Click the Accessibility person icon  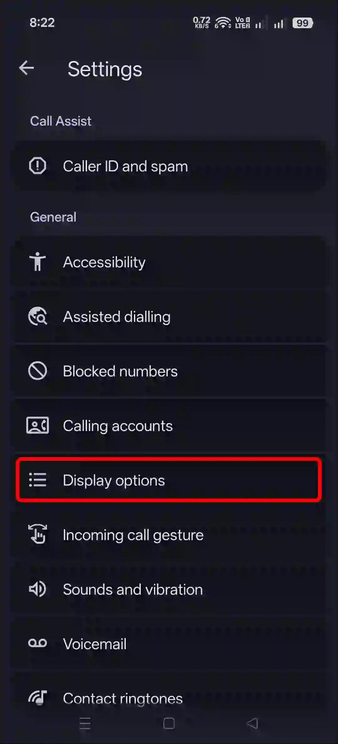(x=37, y=262)
